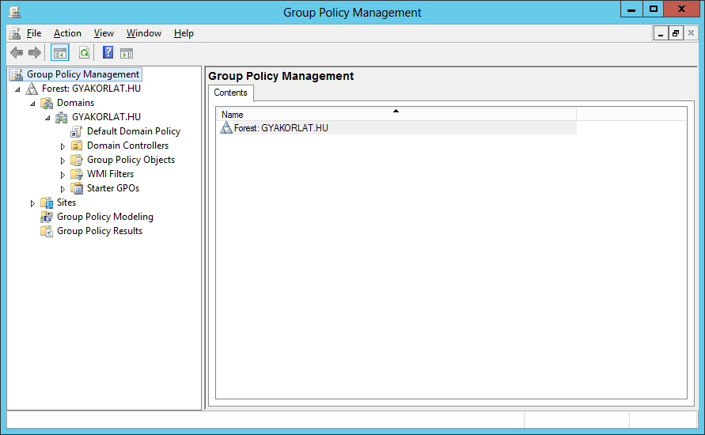Click the forest icon in Contents list
The height and width of the screenshot is (435, 705).
click(226, 127)
